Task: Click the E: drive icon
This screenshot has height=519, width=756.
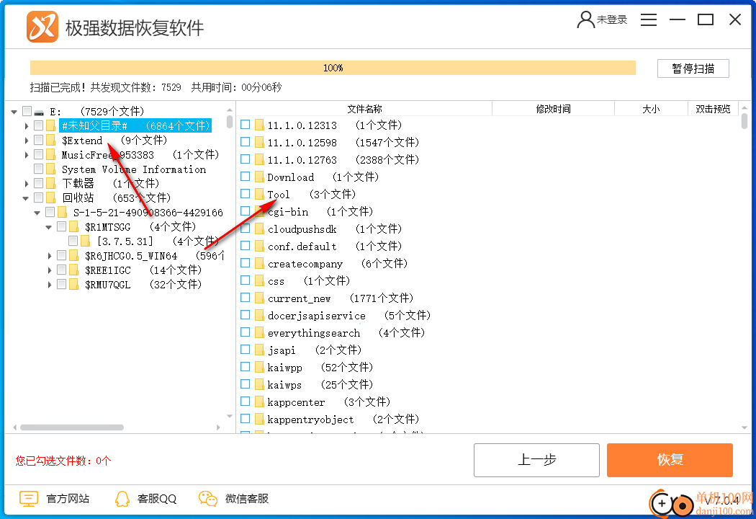Action: coord(40,112)
